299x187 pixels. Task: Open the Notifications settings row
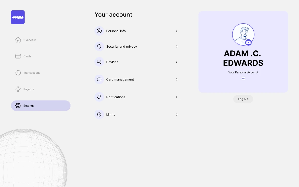pyautogui.click(x=116, y=97)
